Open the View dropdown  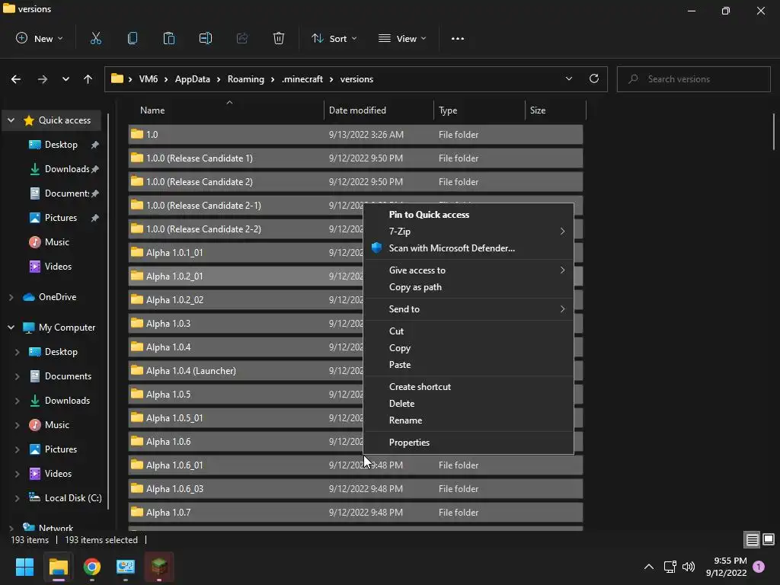point(402,38)
